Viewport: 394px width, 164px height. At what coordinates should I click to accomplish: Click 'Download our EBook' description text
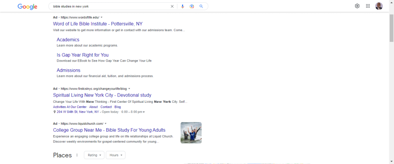104,60
